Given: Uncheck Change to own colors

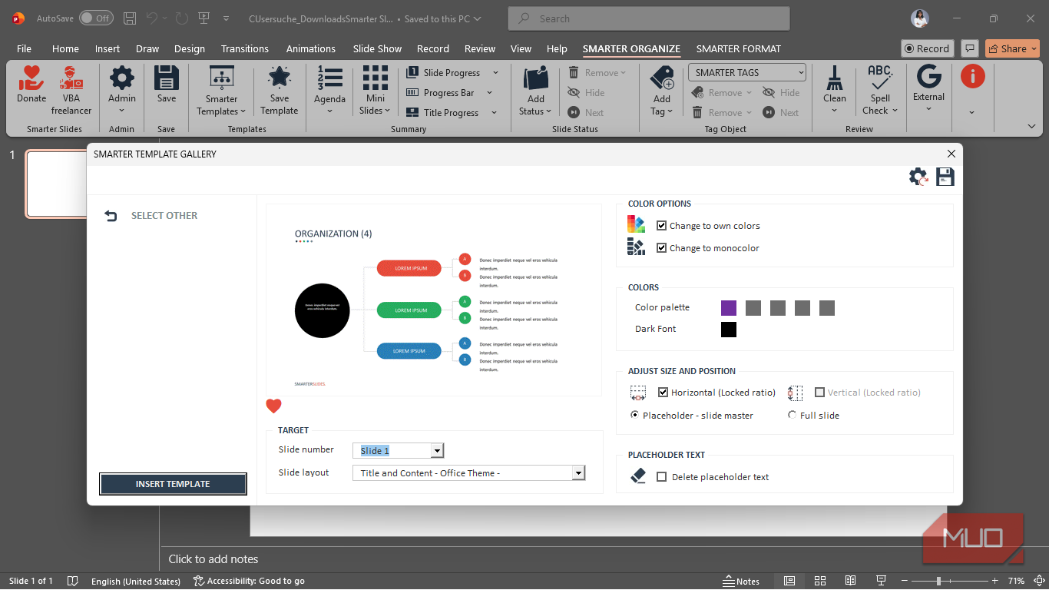Looking at the screenshot, I should (x=661, y=226).
